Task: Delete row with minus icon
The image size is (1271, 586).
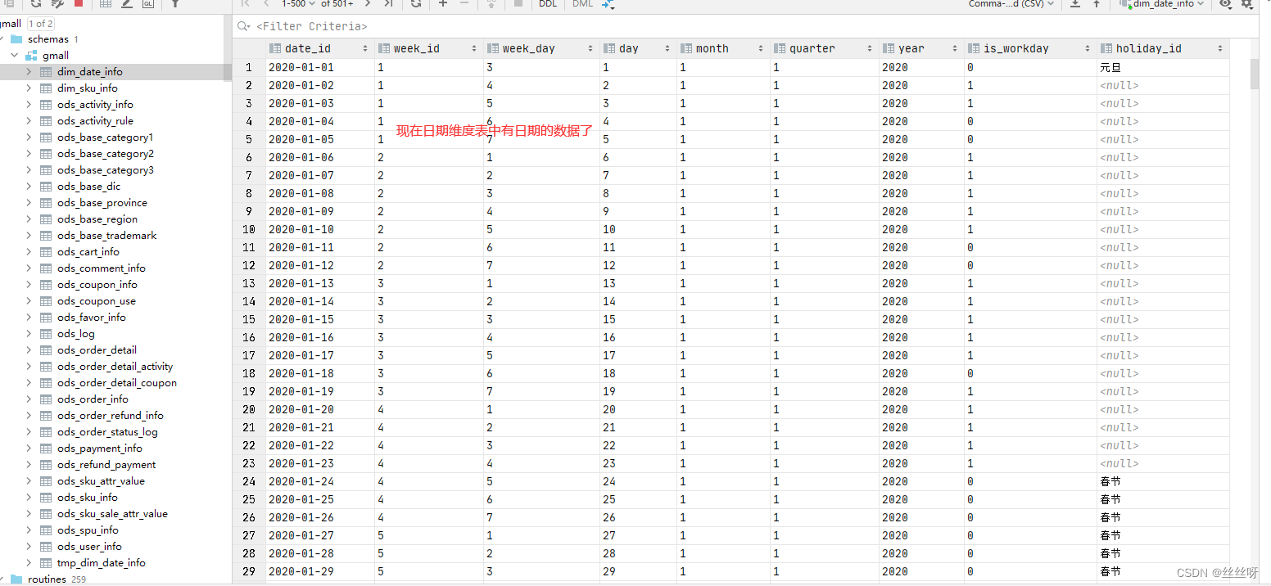Action: tap(464, 3)
